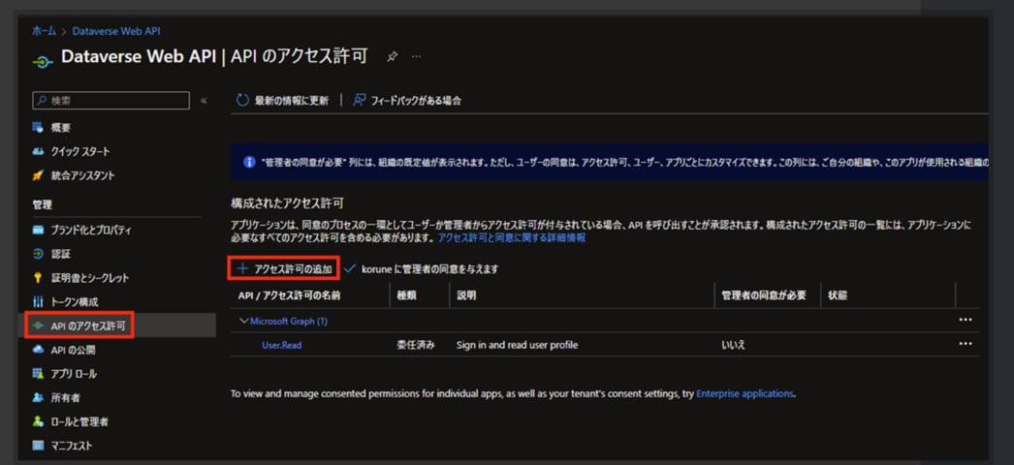Open 概要 in the sidebar
The height and width of the screenshot is (465, 1014).
[x=61, y=128]
